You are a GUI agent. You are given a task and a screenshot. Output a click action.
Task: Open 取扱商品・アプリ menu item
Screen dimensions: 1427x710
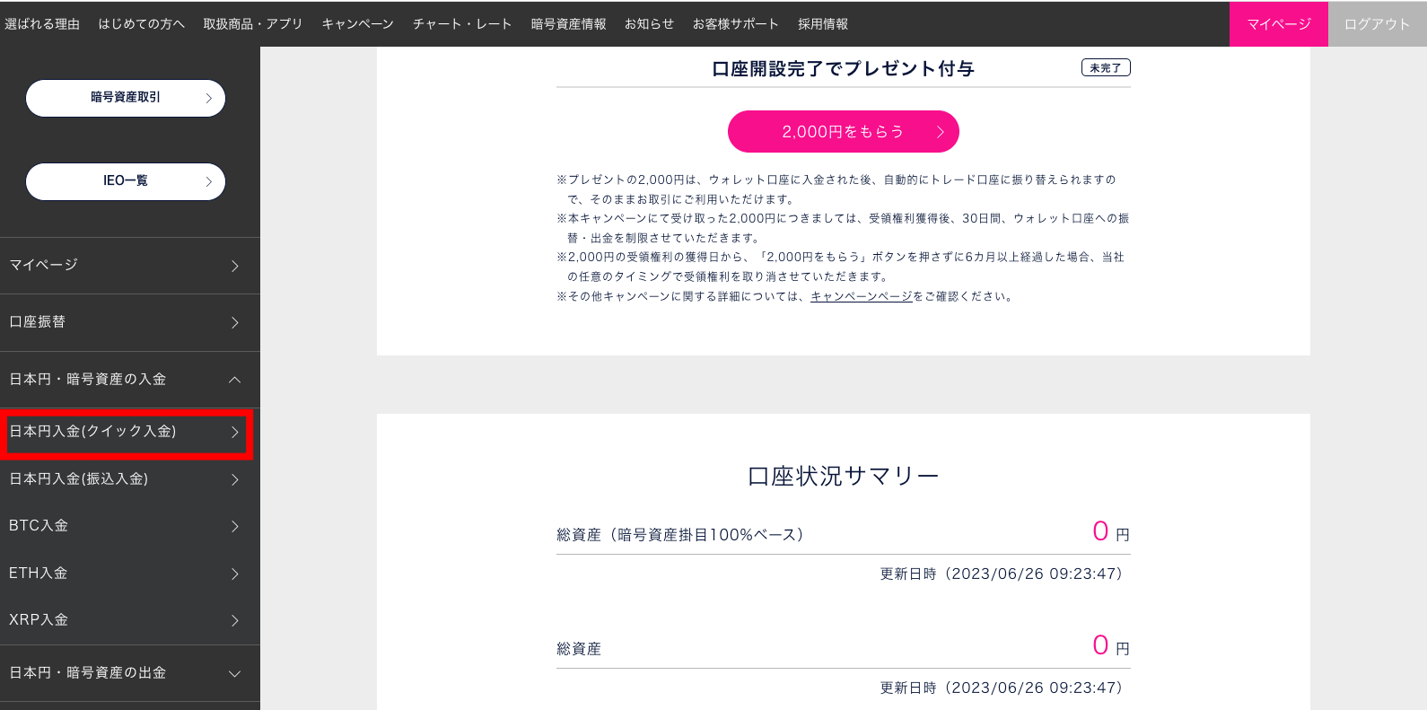tap(253, 24)
